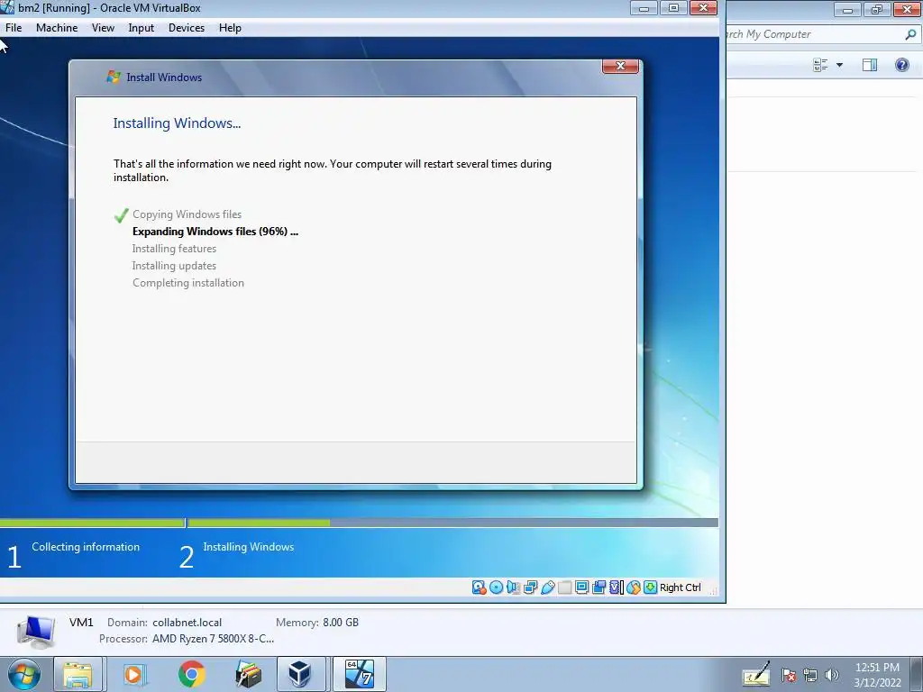Toggle the preview pane button in Explorer
923x692 pixels.
[870, 65]
